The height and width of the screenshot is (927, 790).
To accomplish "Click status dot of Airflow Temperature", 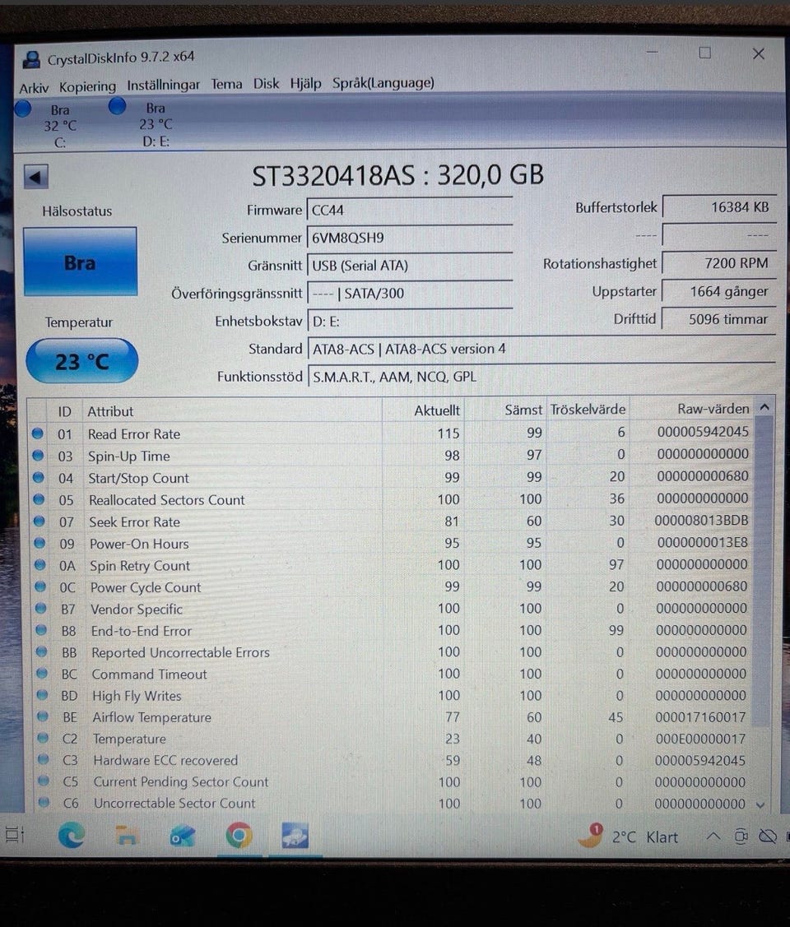I will tap(43, 716).
